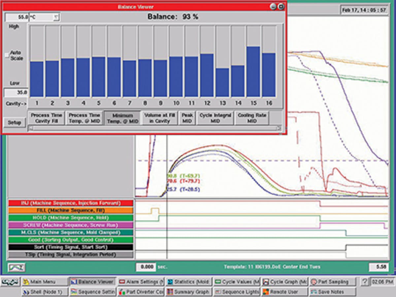This screenshot has width=396, height=297.
Task: Select the INJ Injection Forward sequence label
Action: tap(71, 203)
